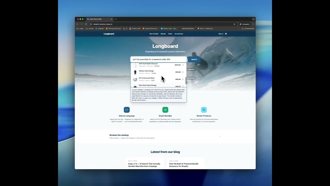Click the Orange color tag
330x186 pixels.
(x=154, y=73)
